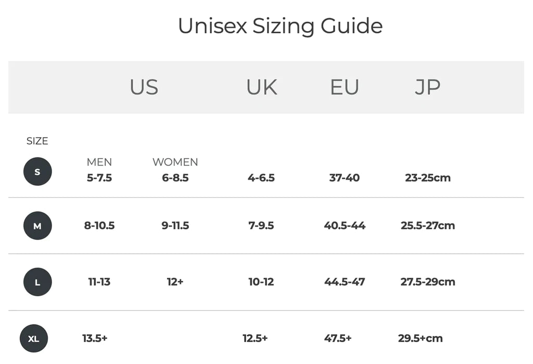The height and width of the screenshot is (364, 533).
Task: Select the 25.5-27cm JP measurement
Action: click(428, 226)
